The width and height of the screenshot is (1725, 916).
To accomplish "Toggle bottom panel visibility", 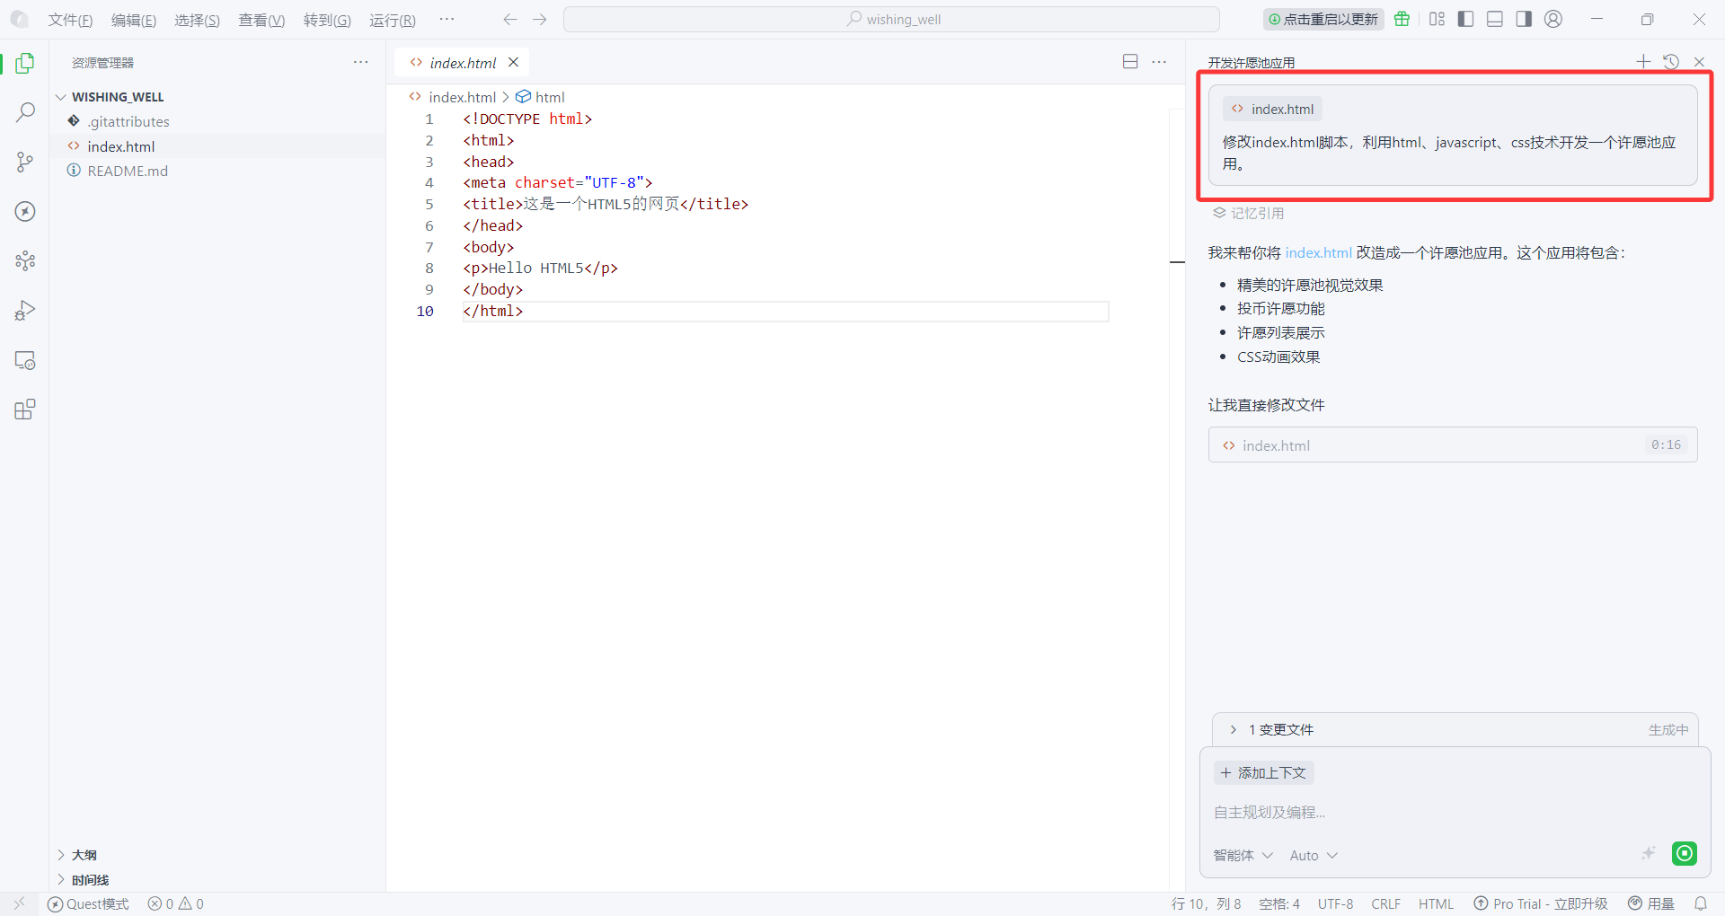I will click(1495, 19).
